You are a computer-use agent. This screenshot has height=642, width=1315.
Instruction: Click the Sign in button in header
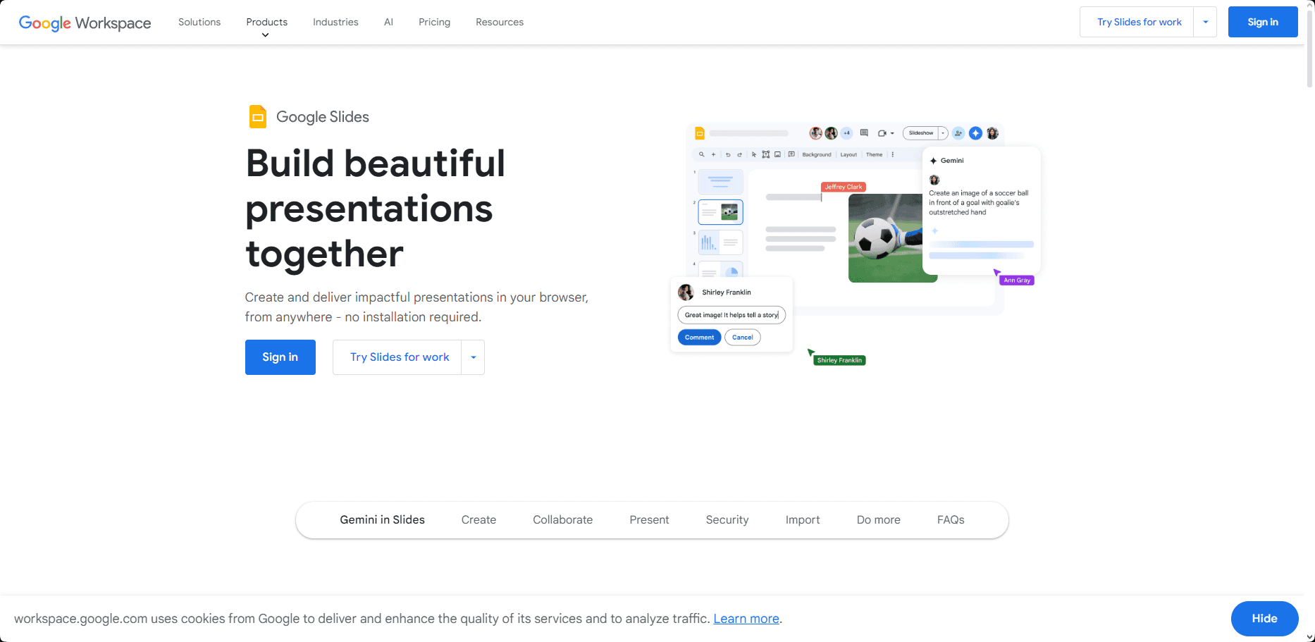pos(1263,22)
